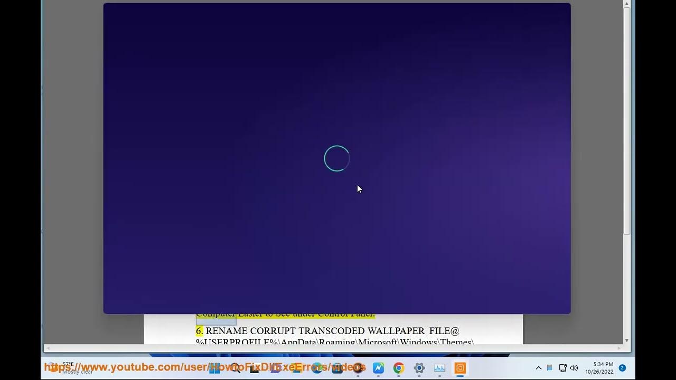Click the highlighted step number 6
Screen dimensions: 676x380
tap(199, 331)
